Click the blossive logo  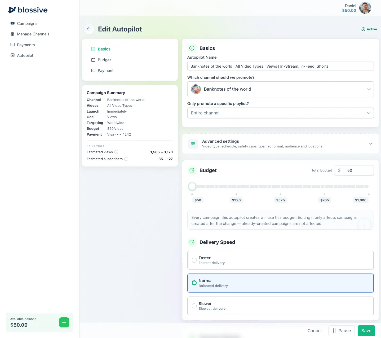28,10
